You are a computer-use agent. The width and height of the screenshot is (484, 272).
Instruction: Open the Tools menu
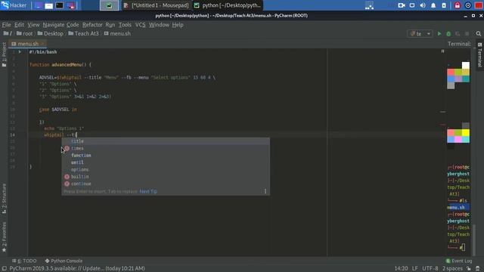click(x=125, y=25)
